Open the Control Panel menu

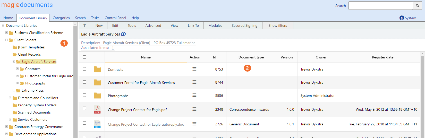pyautogui.click(x=115, y=18)
